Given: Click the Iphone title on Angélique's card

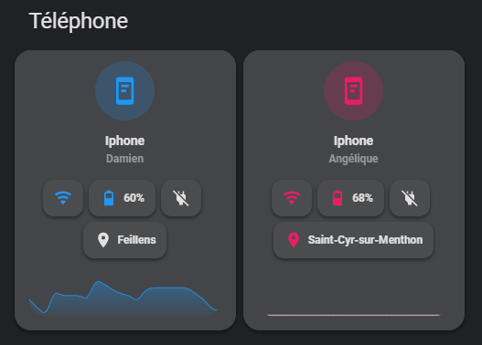Looking at the screenshot, I should 354,141.
